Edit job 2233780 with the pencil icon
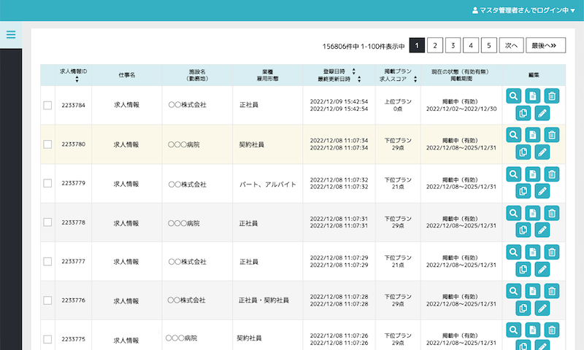The height and width of the screenshot is (350, 584). [542, 152]
